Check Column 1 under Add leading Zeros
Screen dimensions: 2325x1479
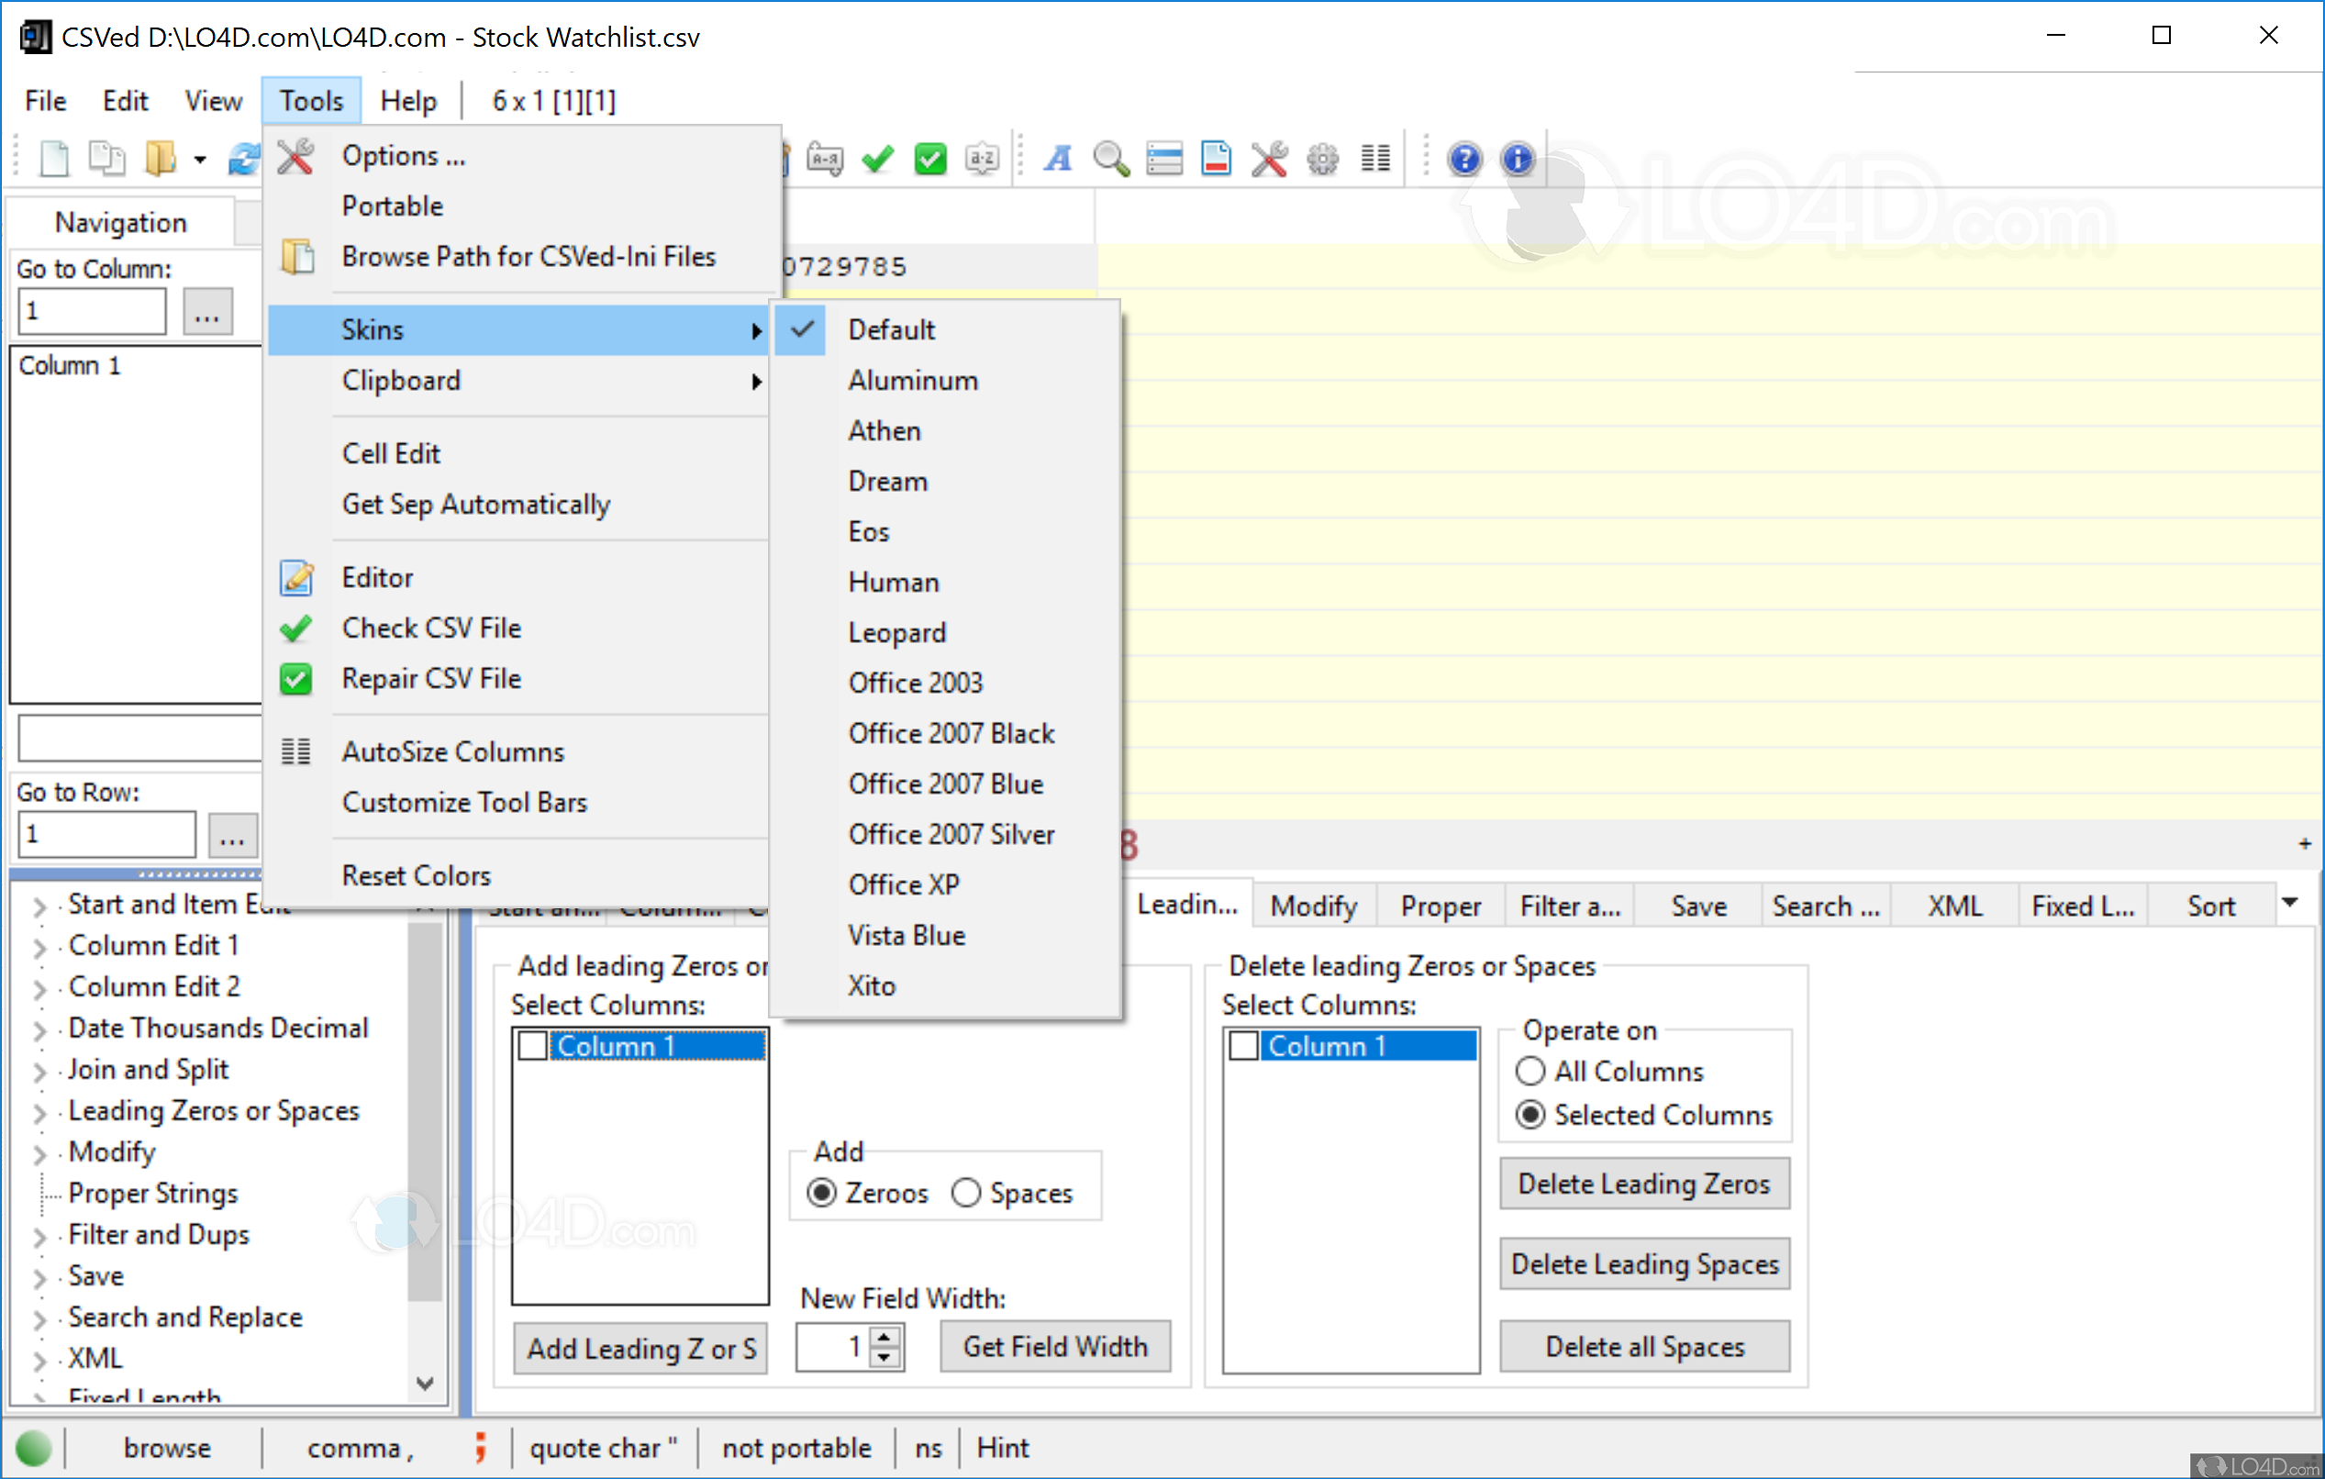tap(532, 1045)
